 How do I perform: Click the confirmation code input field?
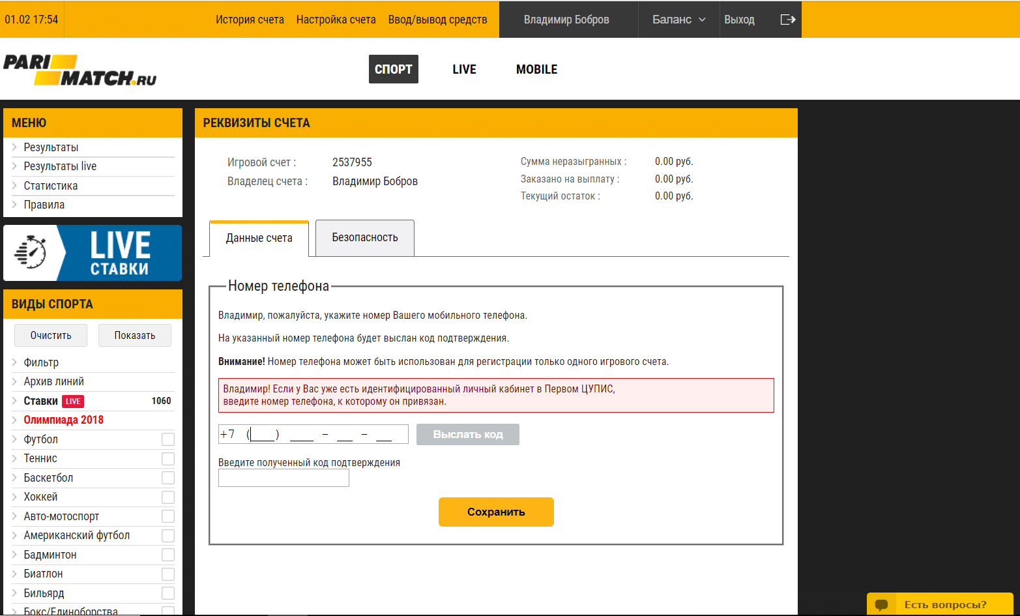(x=284, y=478)
